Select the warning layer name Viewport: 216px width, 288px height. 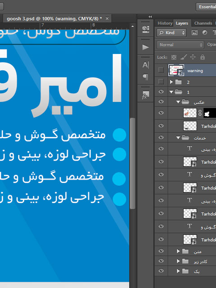[x=195, y=71]
